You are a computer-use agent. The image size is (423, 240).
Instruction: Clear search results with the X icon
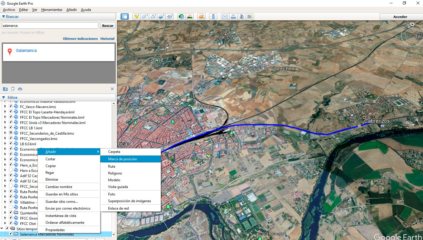[112, 89]
